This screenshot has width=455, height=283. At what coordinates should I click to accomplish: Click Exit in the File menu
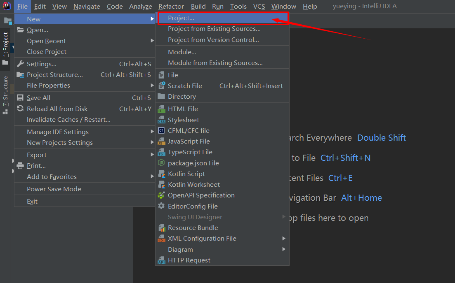pos(85,202)
